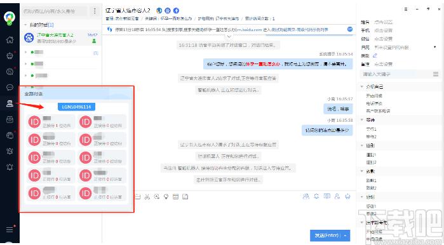Open the robot icon in left sidebar
The image size is (444, 245).
[10, 56]
